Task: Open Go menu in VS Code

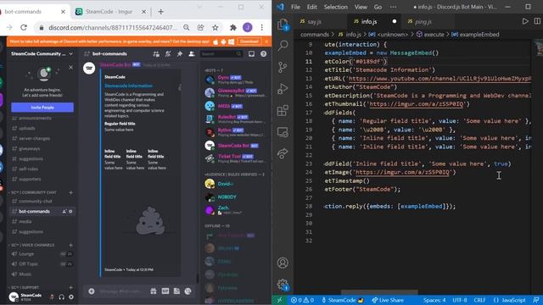Action: tap(378, 7)
